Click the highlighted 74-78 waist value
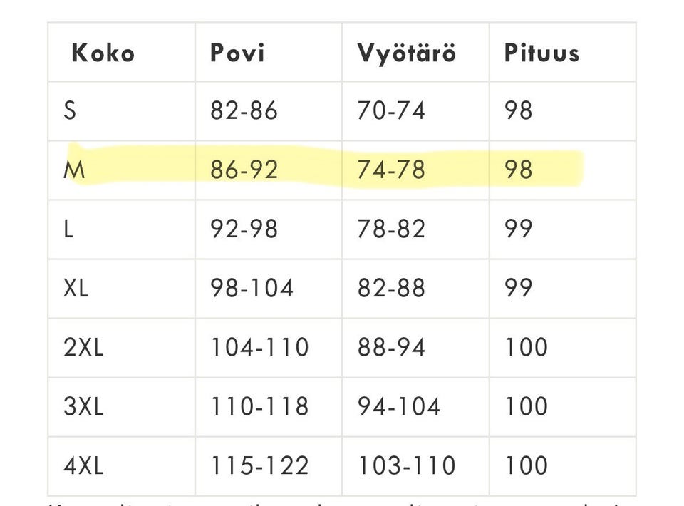Image resolution: width=684 pixels, height=506 pixels. 391,170
